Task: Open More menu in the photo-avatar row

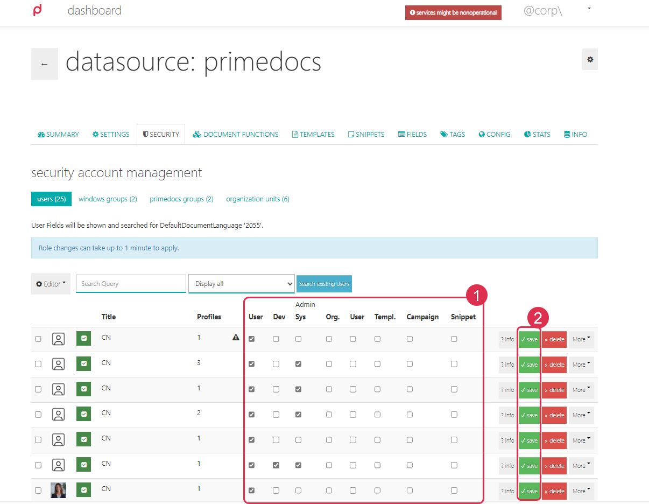Action: [581, 491]
